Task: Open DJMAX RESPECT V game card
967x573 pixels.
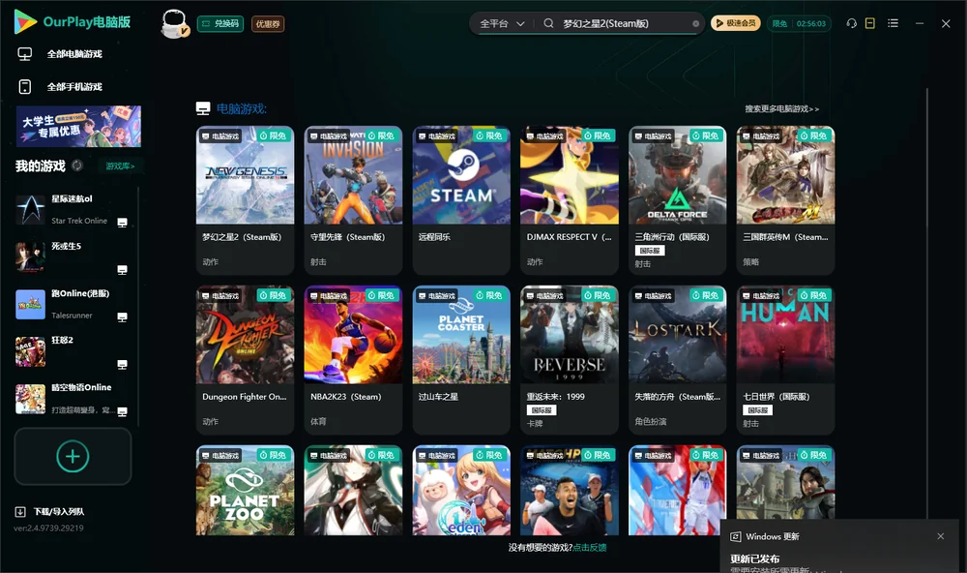Action: point(570,200)
